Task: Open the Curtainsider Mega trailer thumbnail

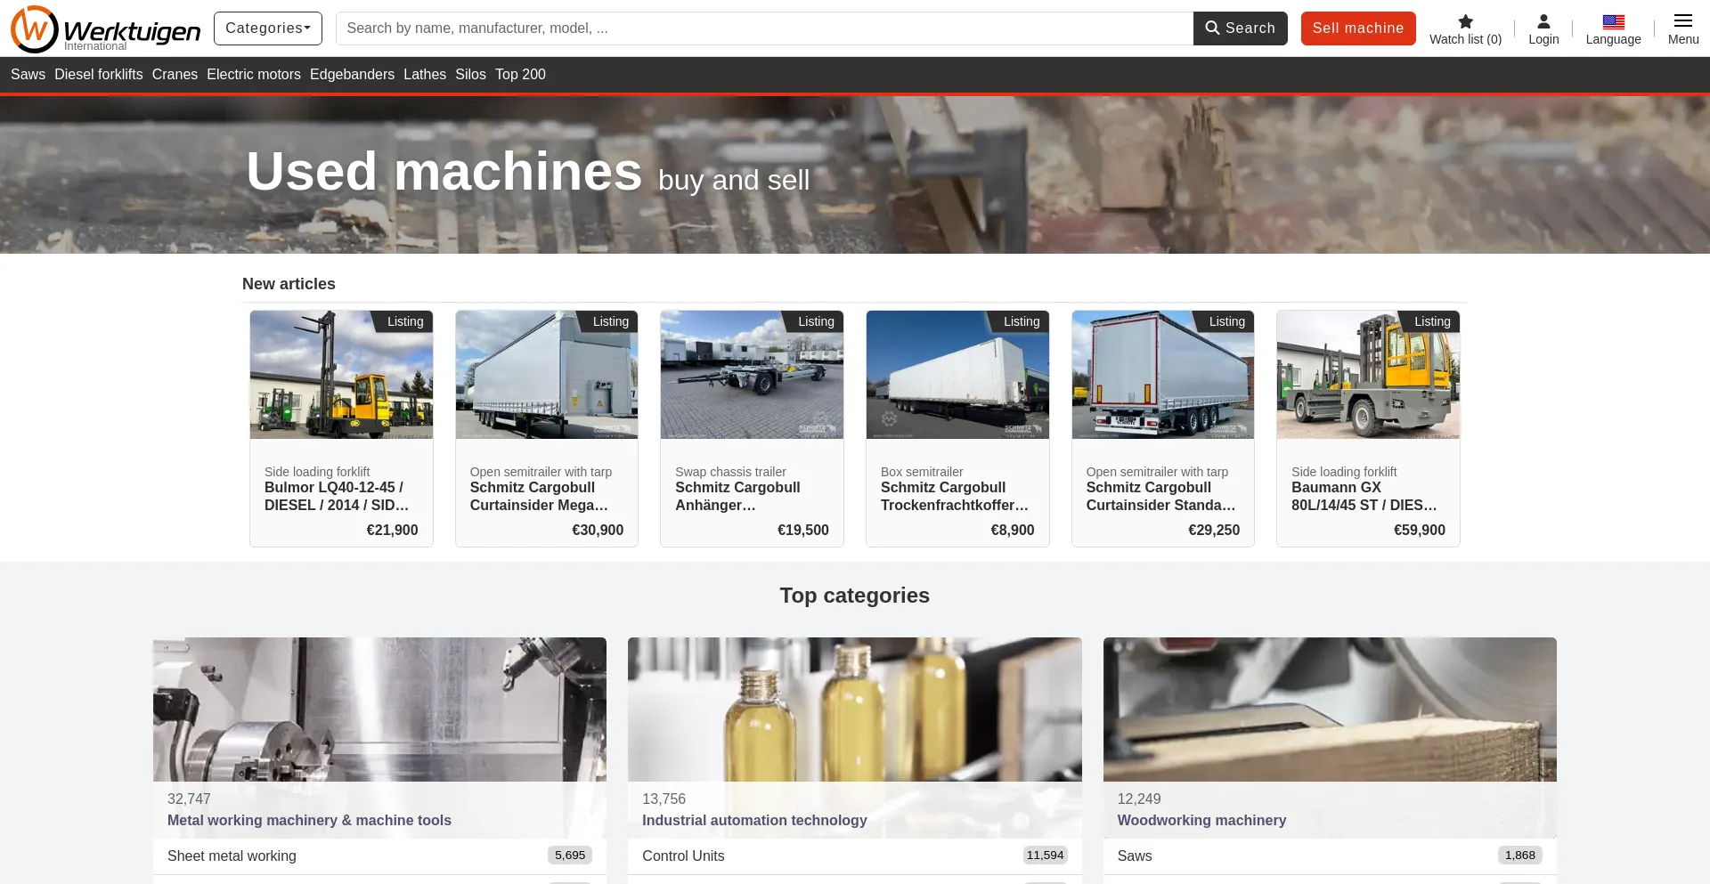Action: [547, 375]
